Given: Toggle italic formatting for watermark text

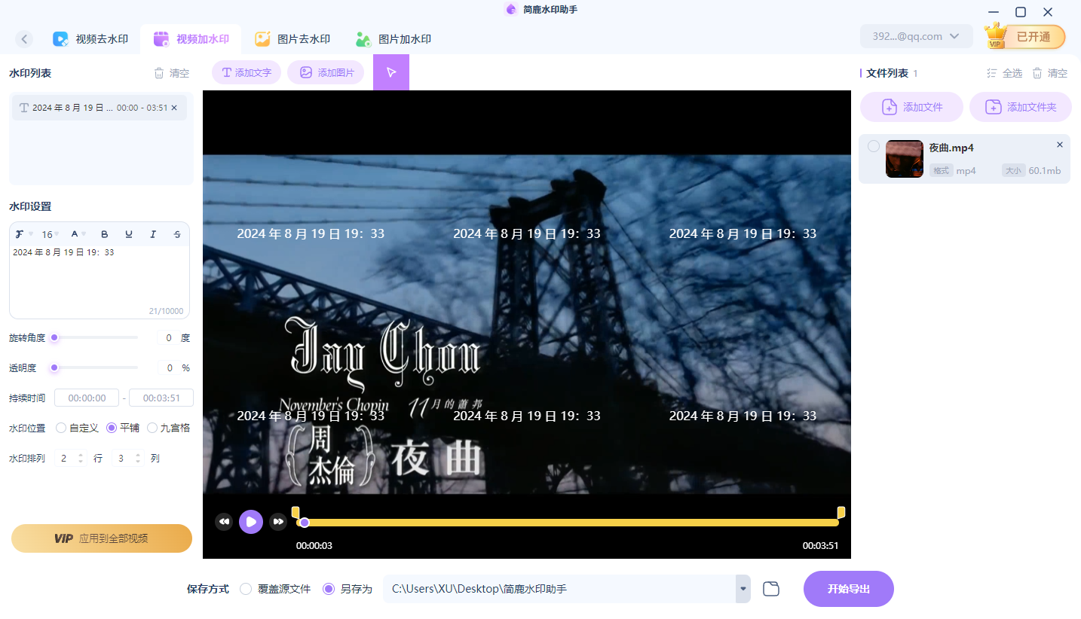Looking at the screenshot, I should (x=153, y=234).
